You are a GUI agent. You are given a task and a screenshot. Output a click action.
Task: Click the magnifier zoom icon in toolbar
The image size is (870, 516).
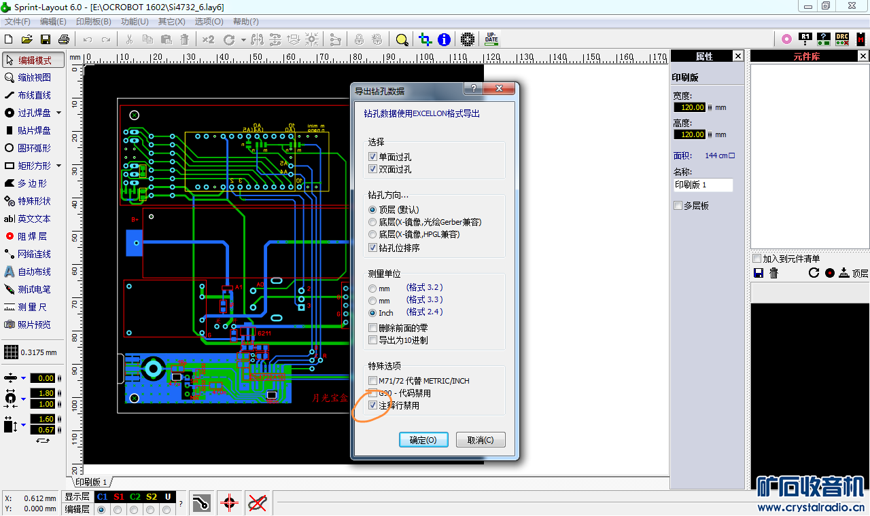point(402,39)
